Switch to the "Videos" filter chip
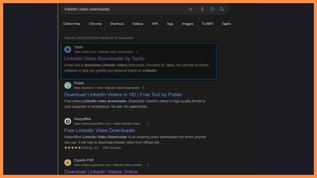This screenshot has width=317, height=178. [138, 24]
